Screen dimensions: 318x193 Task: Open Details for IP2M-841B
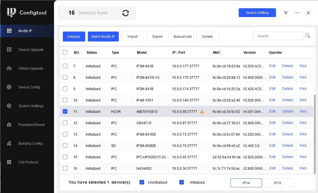tap(288, 89)
